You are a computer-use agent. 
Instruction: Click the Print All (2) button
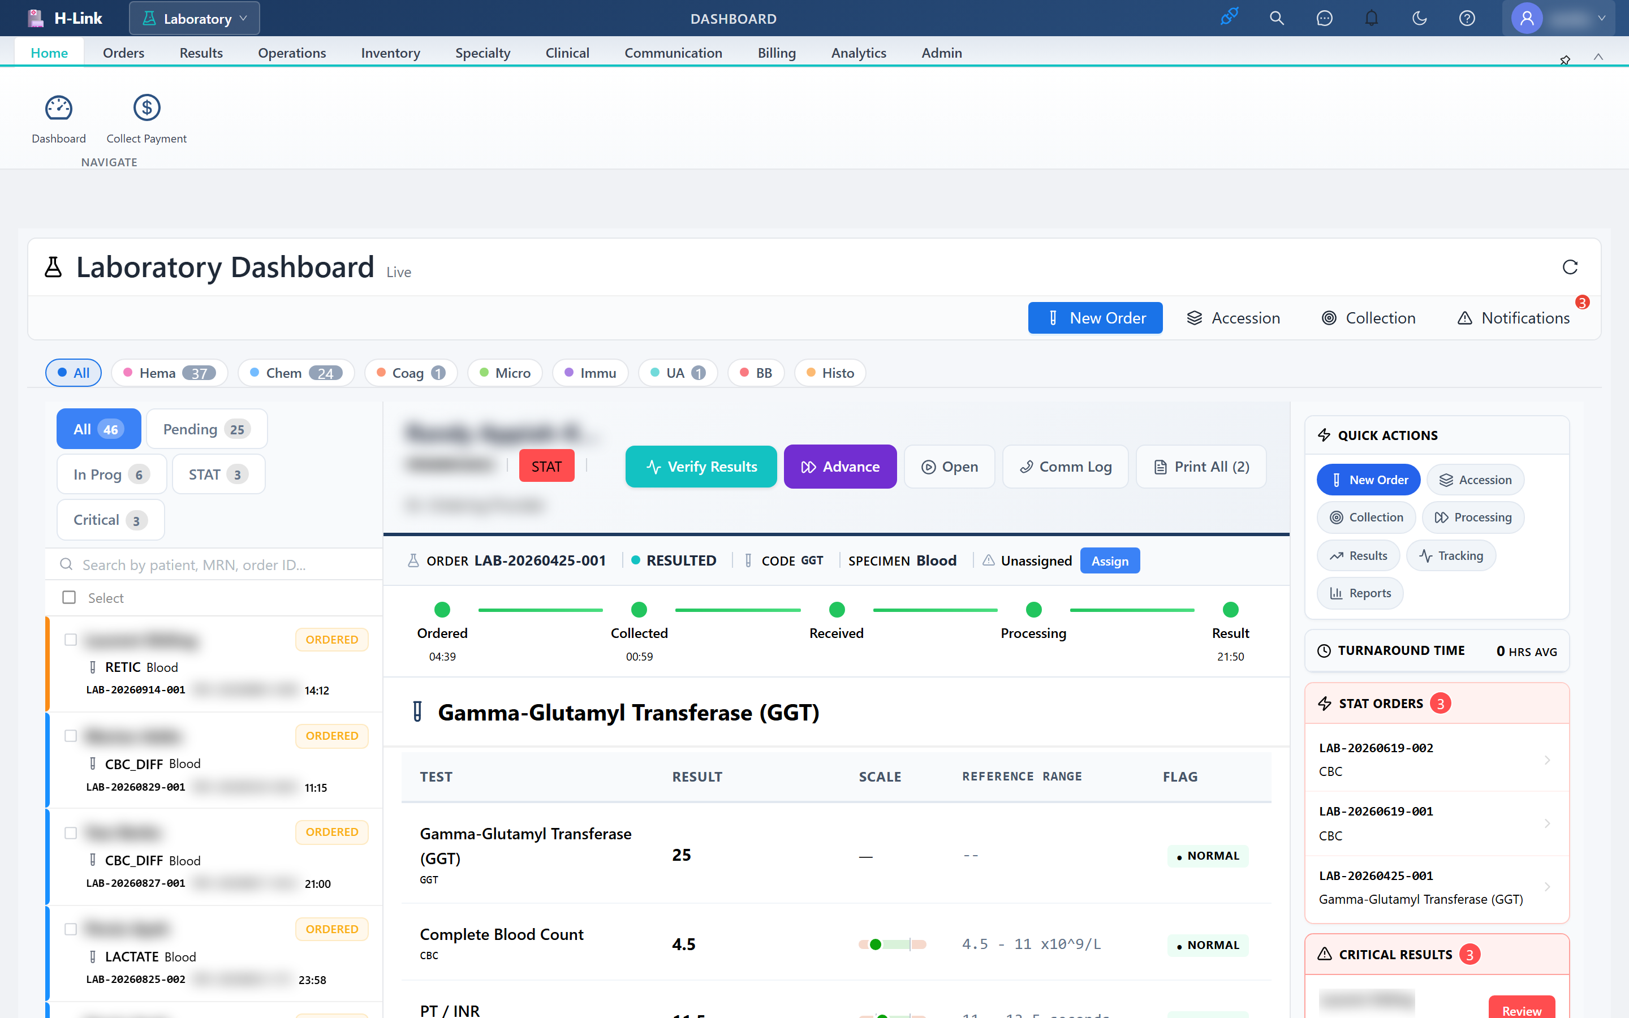pyautogui.click(x=1201, y=467)
